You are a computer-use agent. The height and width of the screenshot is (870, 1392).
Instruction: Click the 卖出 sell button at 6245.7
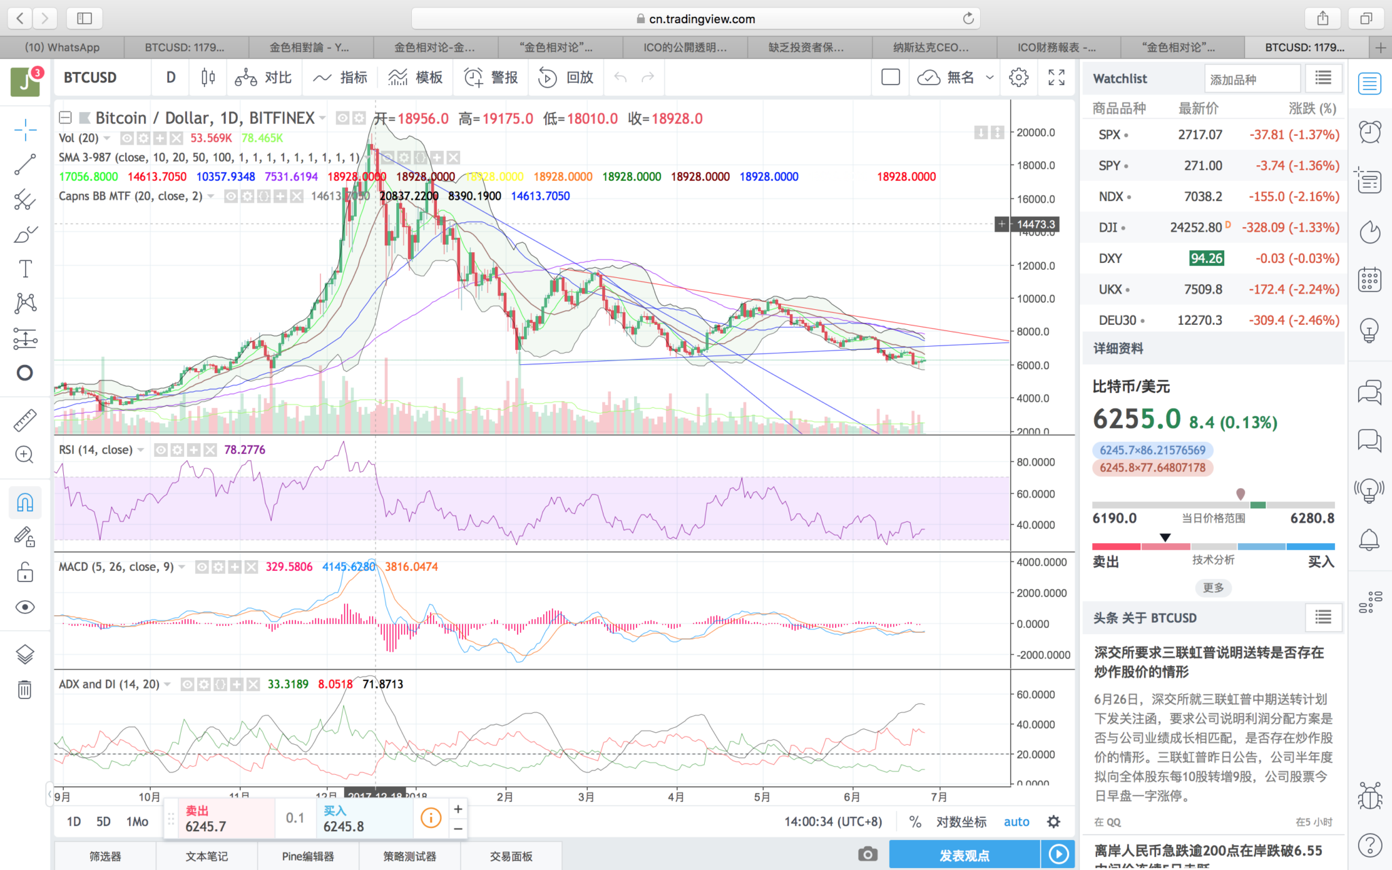coord(227,818)
